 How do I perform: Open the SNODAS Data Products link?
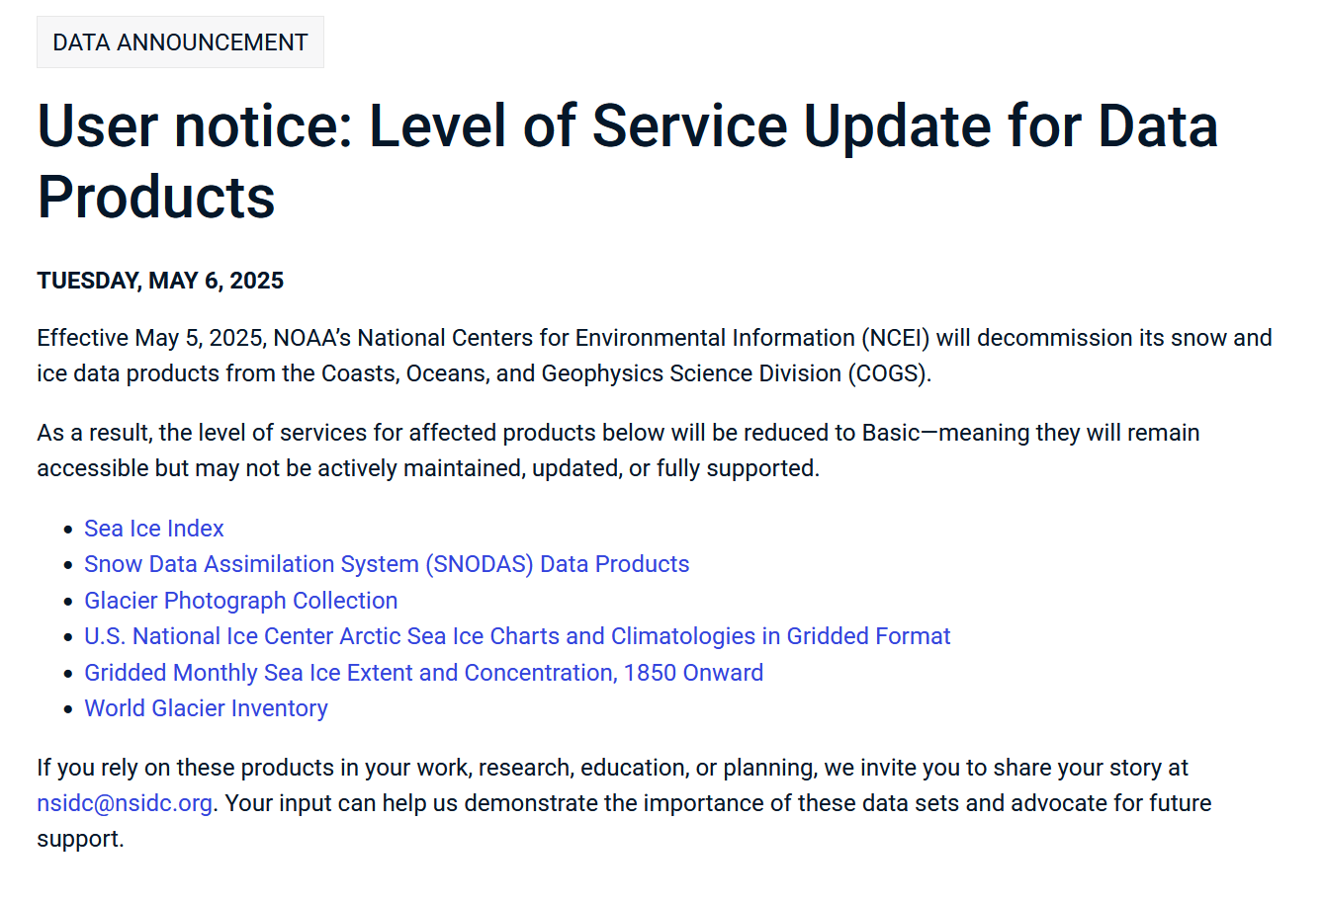(387, 564)
